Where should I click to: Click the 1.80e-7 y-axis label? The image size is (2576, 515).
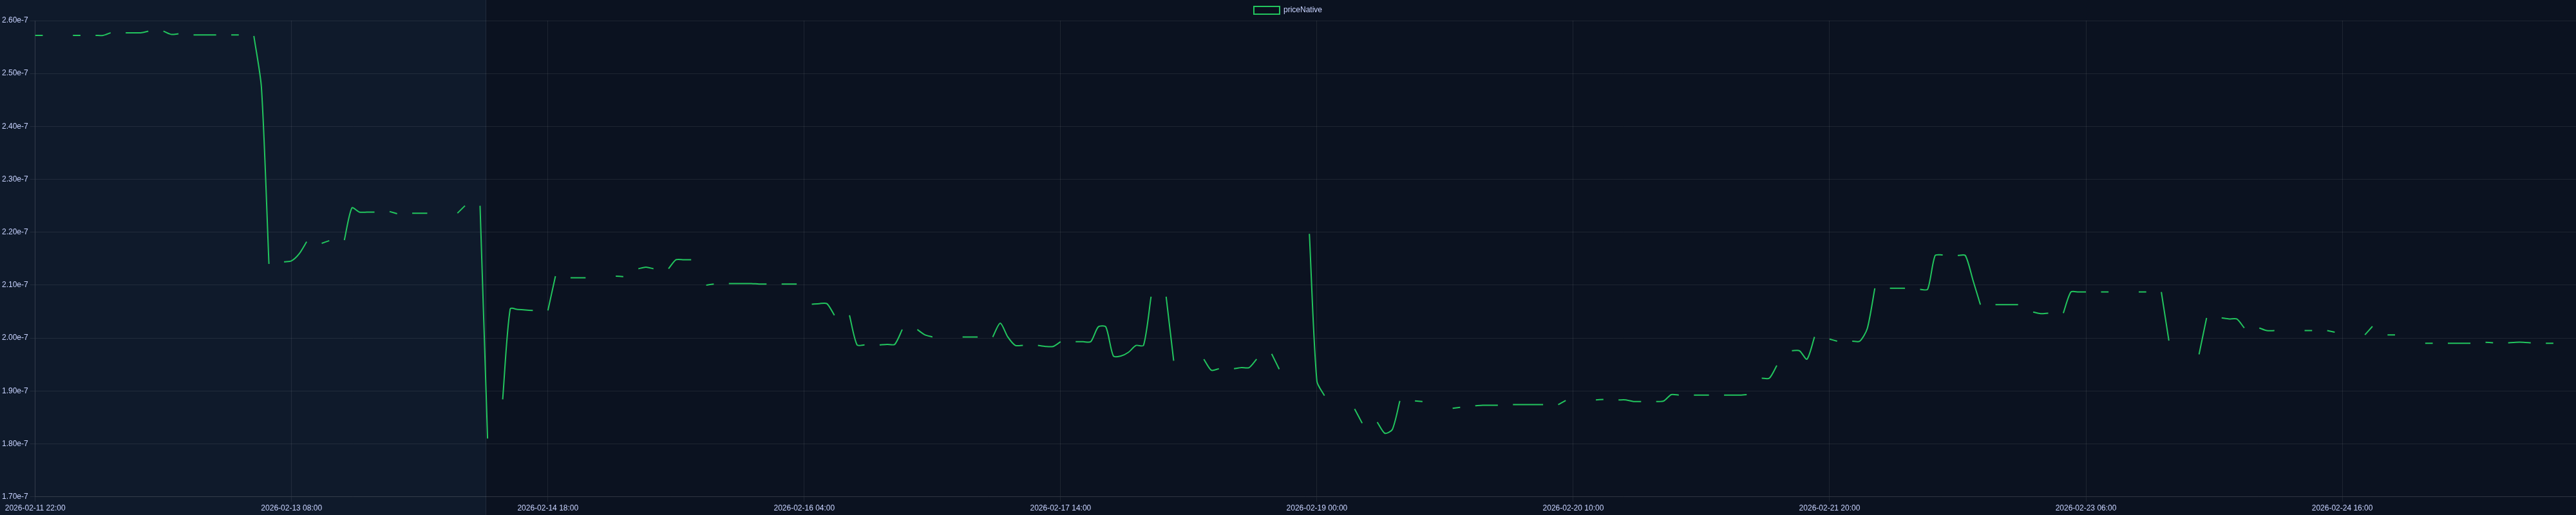point(15,443)
